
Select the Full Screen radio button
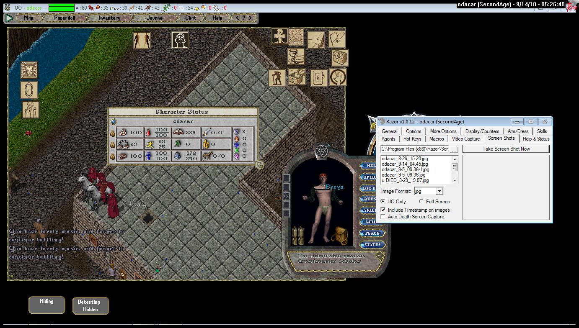[x=421, y=202]
